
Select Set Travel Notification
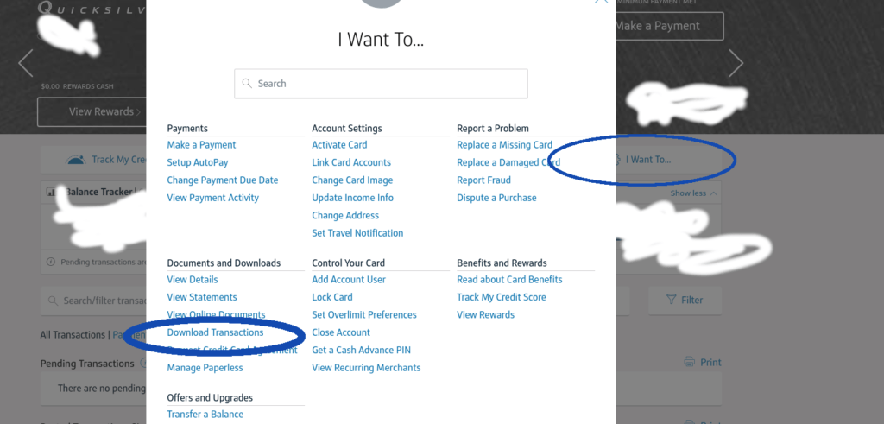coord(357,233)
